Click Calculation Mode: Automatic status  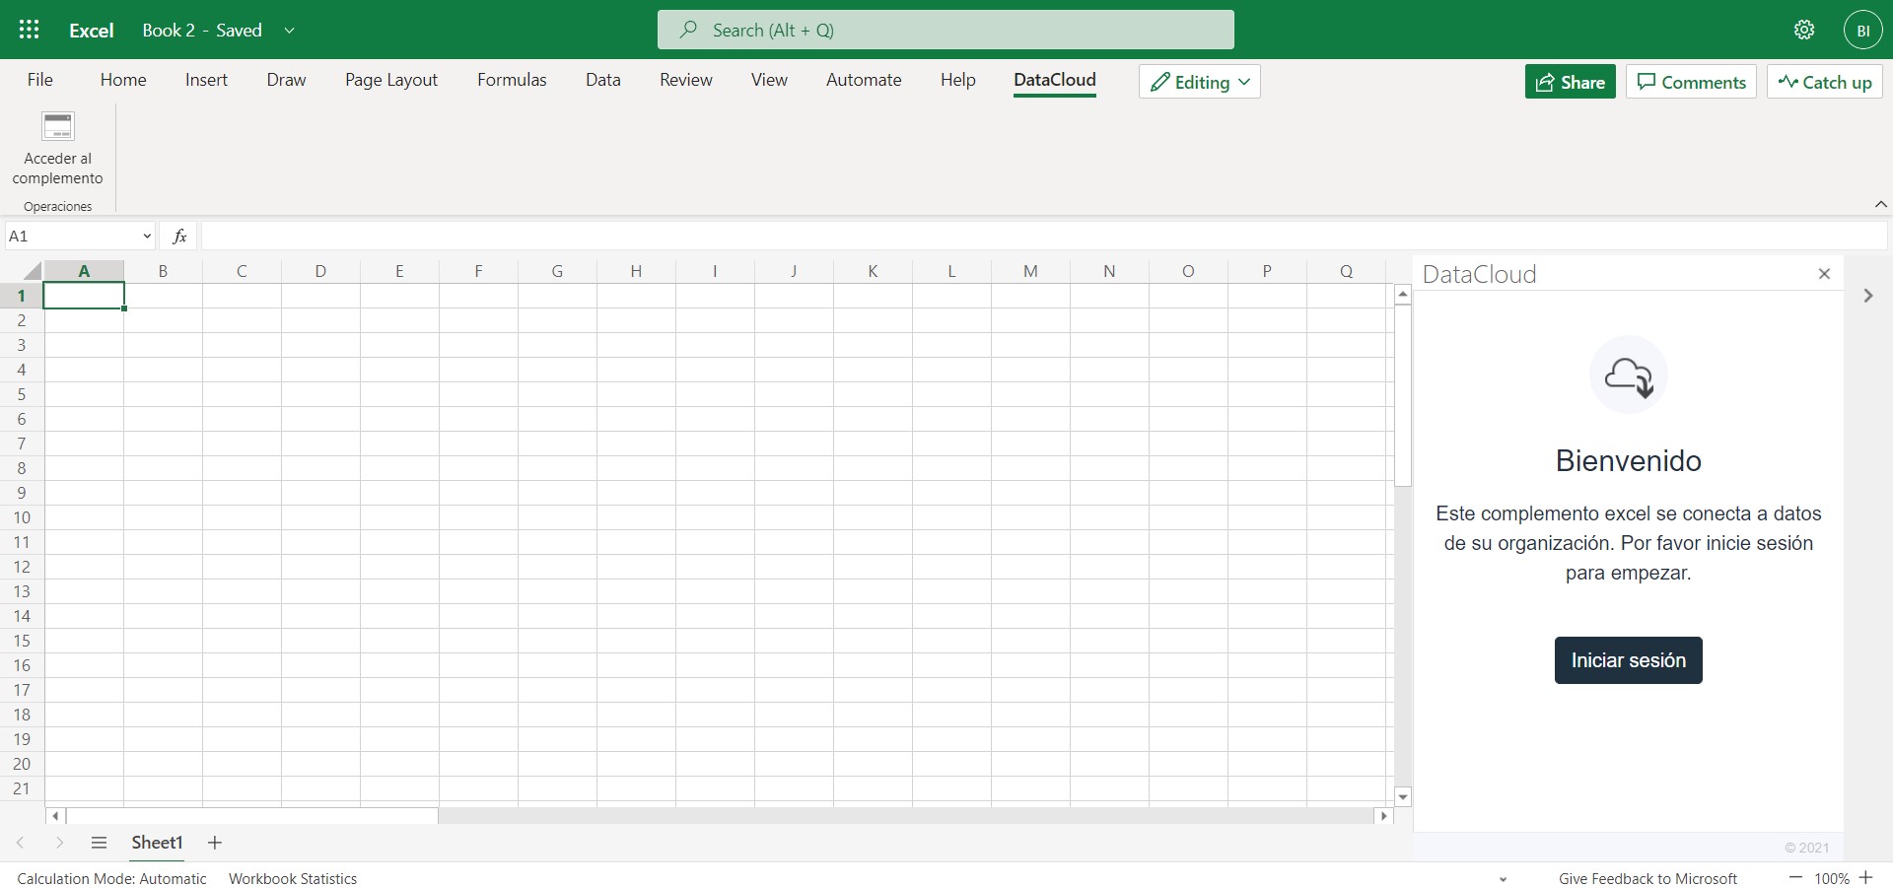pyautogui.click(x=111, y=878)
